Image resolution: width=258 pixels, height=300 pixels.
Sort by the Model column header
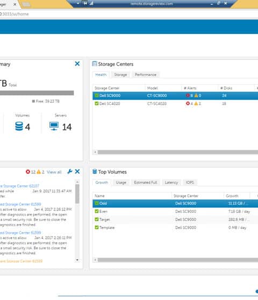163,88
